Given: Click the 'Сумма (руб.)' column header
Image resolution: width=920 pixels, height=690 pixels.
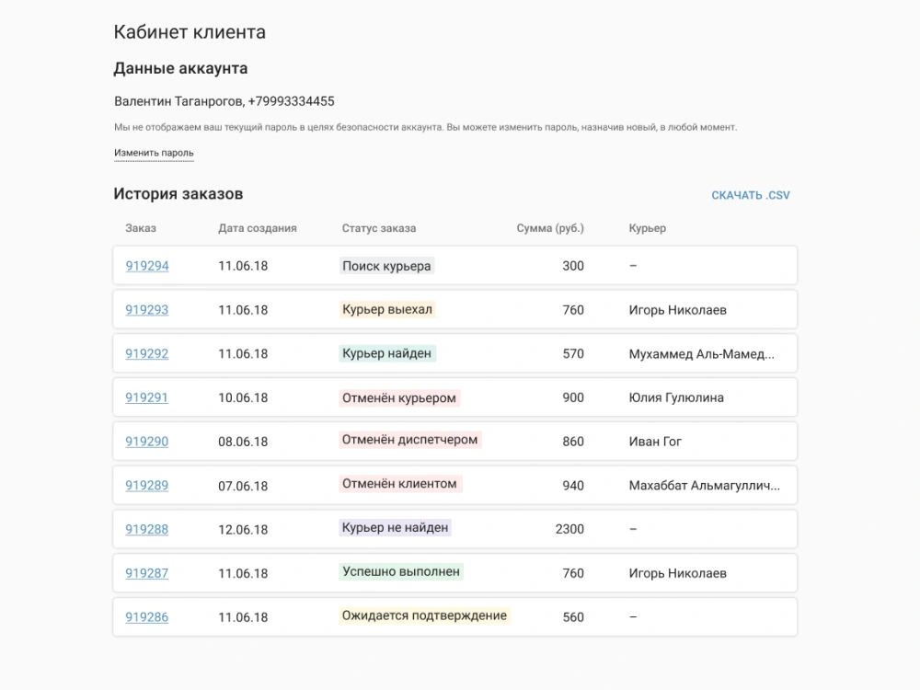Looking at the screenshot, I should [x=550, y=228].
